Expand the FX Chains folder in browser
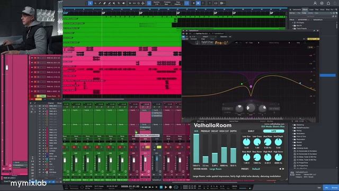Viewport: 339px width, 191px height. (x=293, y=22)
